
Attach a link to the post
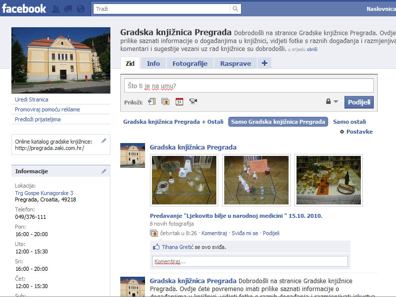tap(151, 101)
